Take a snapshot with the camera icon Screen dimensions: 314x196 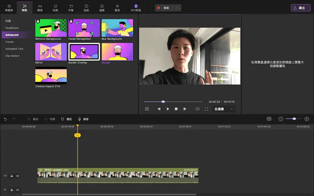coord(147,109)
